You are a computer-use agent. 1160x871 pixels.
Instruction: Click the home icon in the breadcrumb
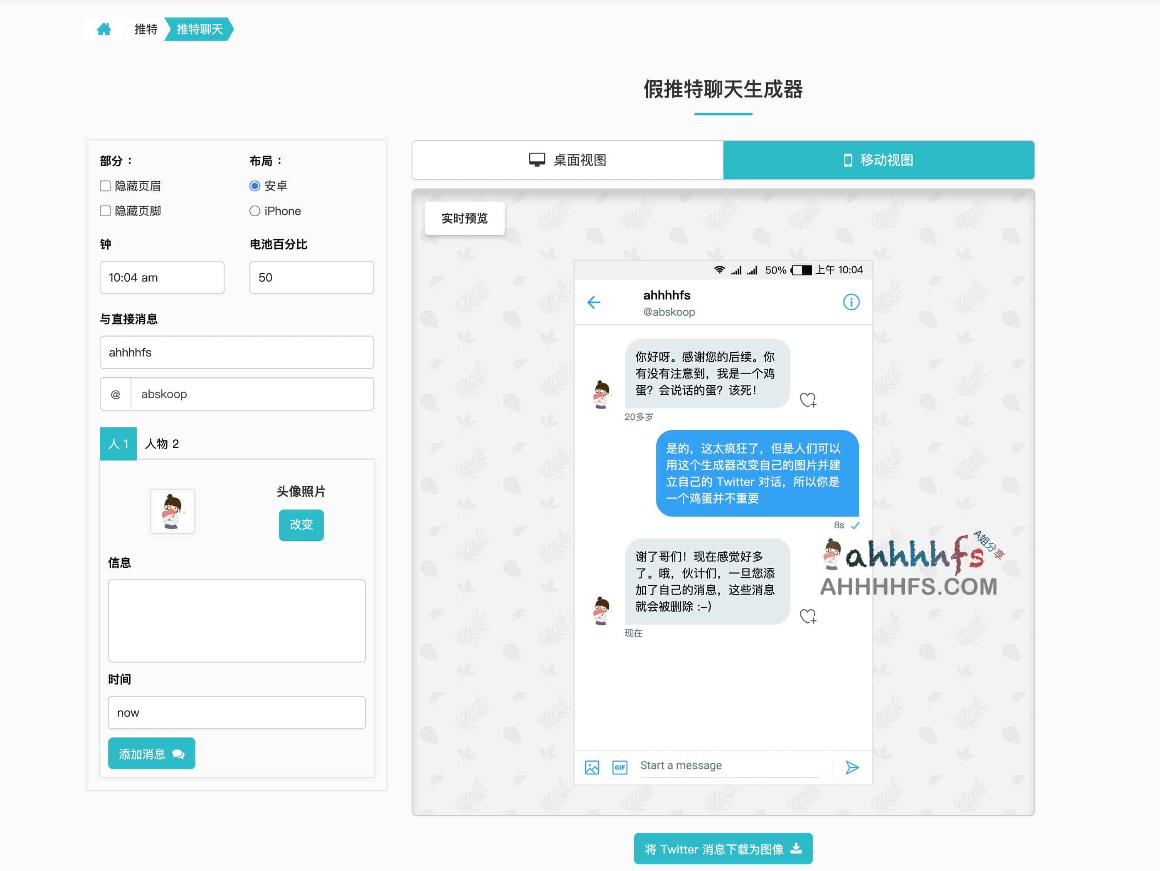(104, 29)
